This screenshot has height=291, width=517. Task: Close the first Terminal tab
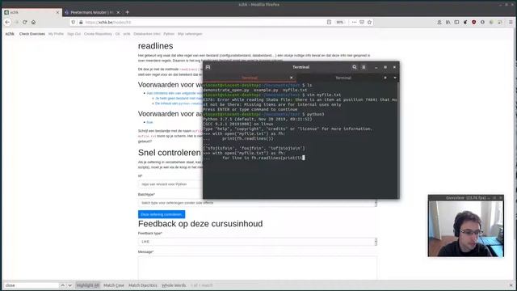click(x=291, y=78)
